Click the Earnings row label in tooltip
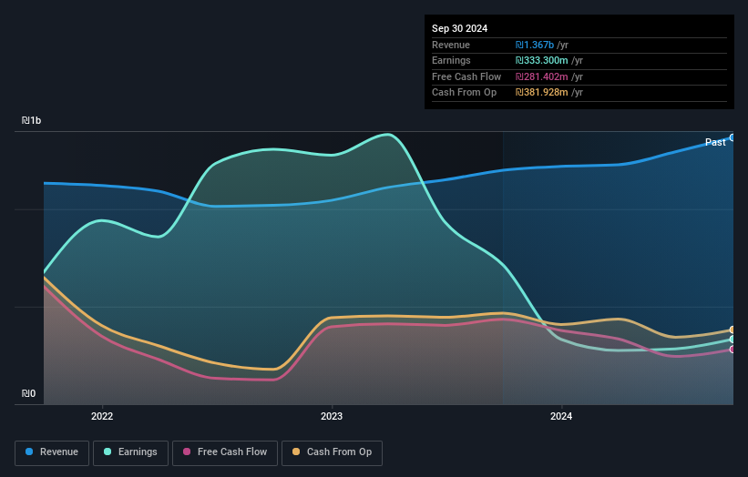The image size is (748, 477). click(x=451, y=60)
